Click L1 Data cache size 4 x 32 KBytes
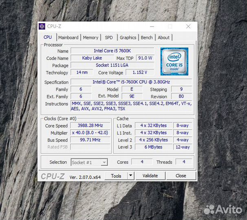The height and width of the screenshot is (220, 247). 154,125
